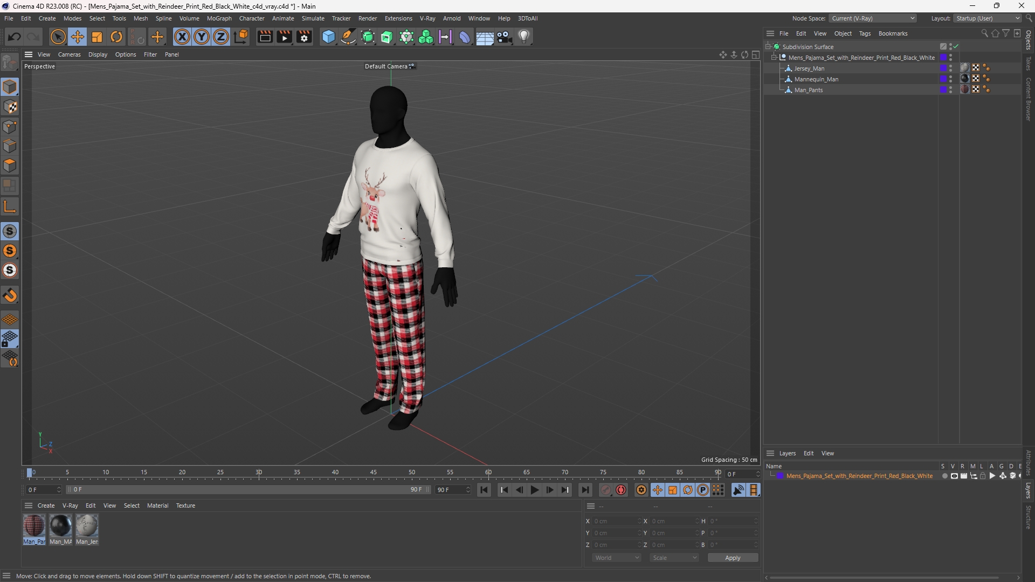Toggle layer visibility eye icon

954,476
